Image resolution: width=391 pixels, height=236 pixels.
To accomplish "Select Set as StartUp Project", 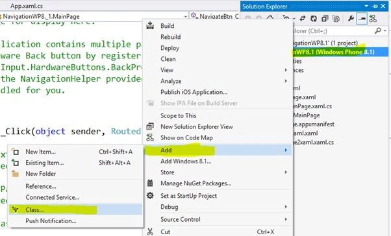I will coord(217,196).
